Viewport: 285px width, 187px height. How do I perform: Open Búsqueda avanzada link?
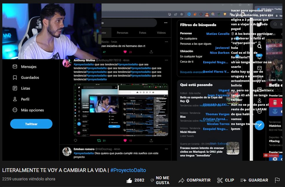pyautogui.click(x=191, y=72)
